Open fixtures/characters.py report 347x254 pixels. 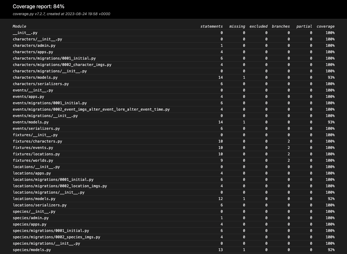37,141
